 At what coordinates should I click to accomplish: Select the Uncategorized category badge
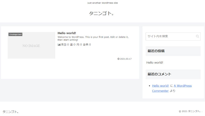pos(15,35)
